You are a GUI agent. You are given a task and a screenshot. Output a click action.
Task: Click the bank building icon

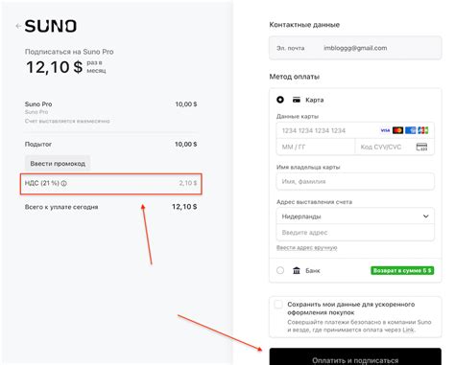pos(297,270)
